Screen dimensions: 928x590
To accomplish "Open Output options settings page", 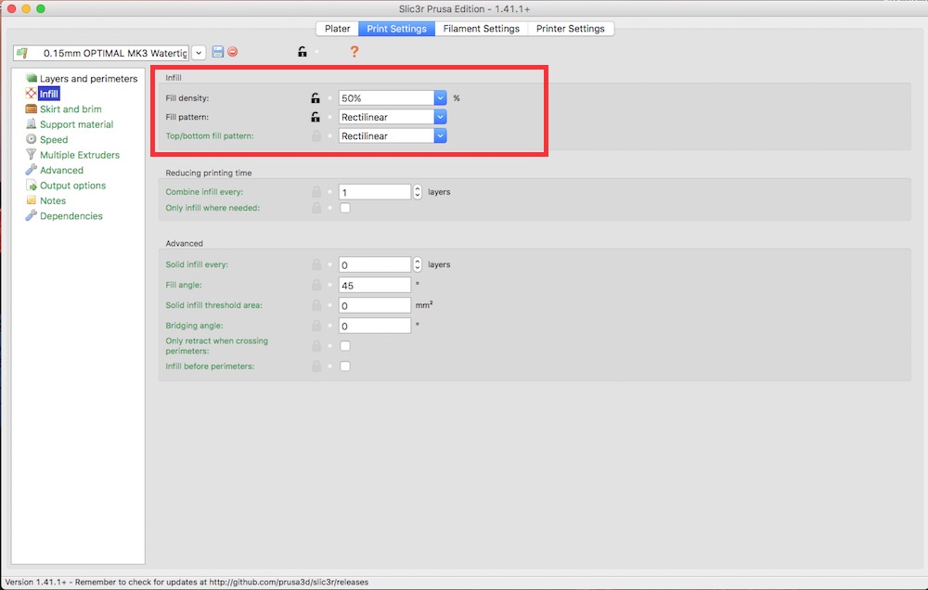I will coord(72,186).
